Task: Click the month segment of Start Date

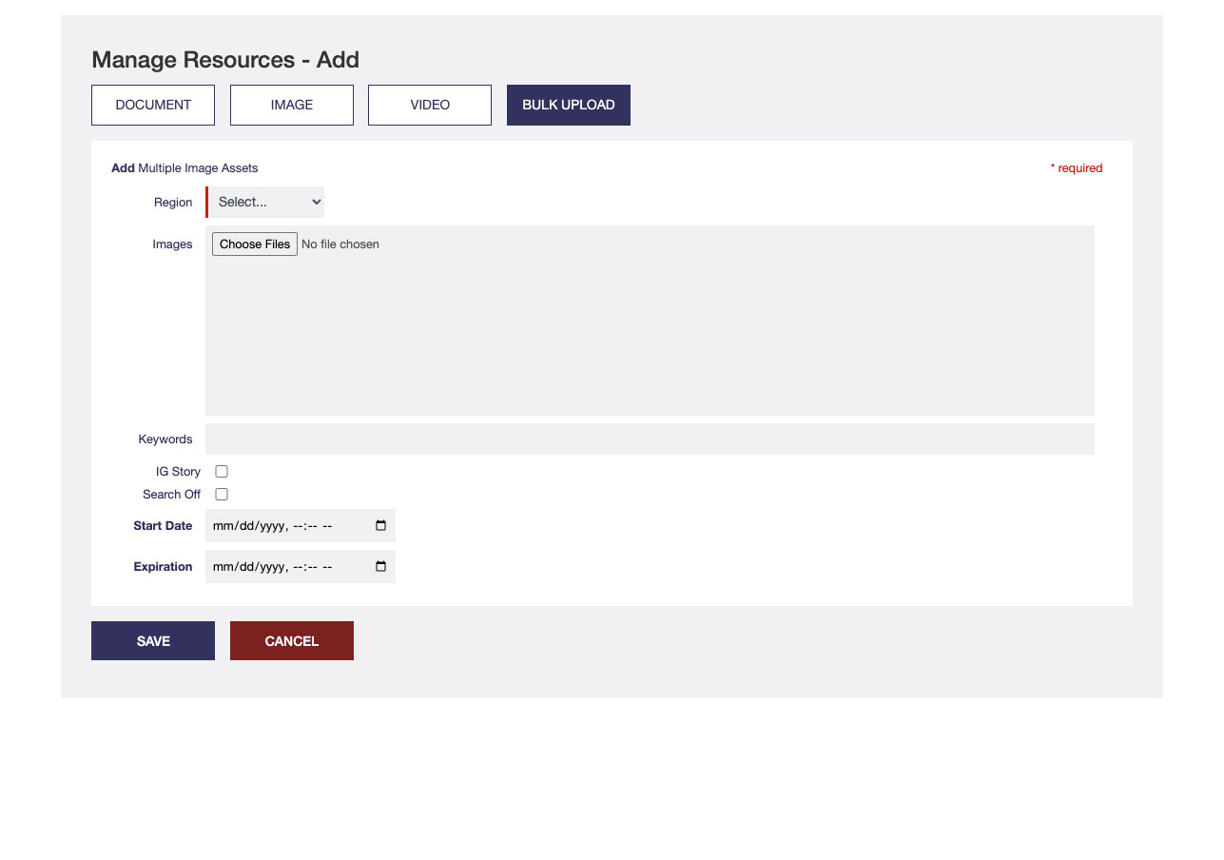Action: click(223, 526)
